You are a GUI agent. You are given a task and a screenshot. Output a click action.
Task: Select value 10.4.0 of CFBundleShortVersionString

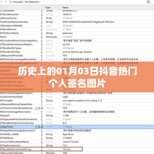pos(66,149)
